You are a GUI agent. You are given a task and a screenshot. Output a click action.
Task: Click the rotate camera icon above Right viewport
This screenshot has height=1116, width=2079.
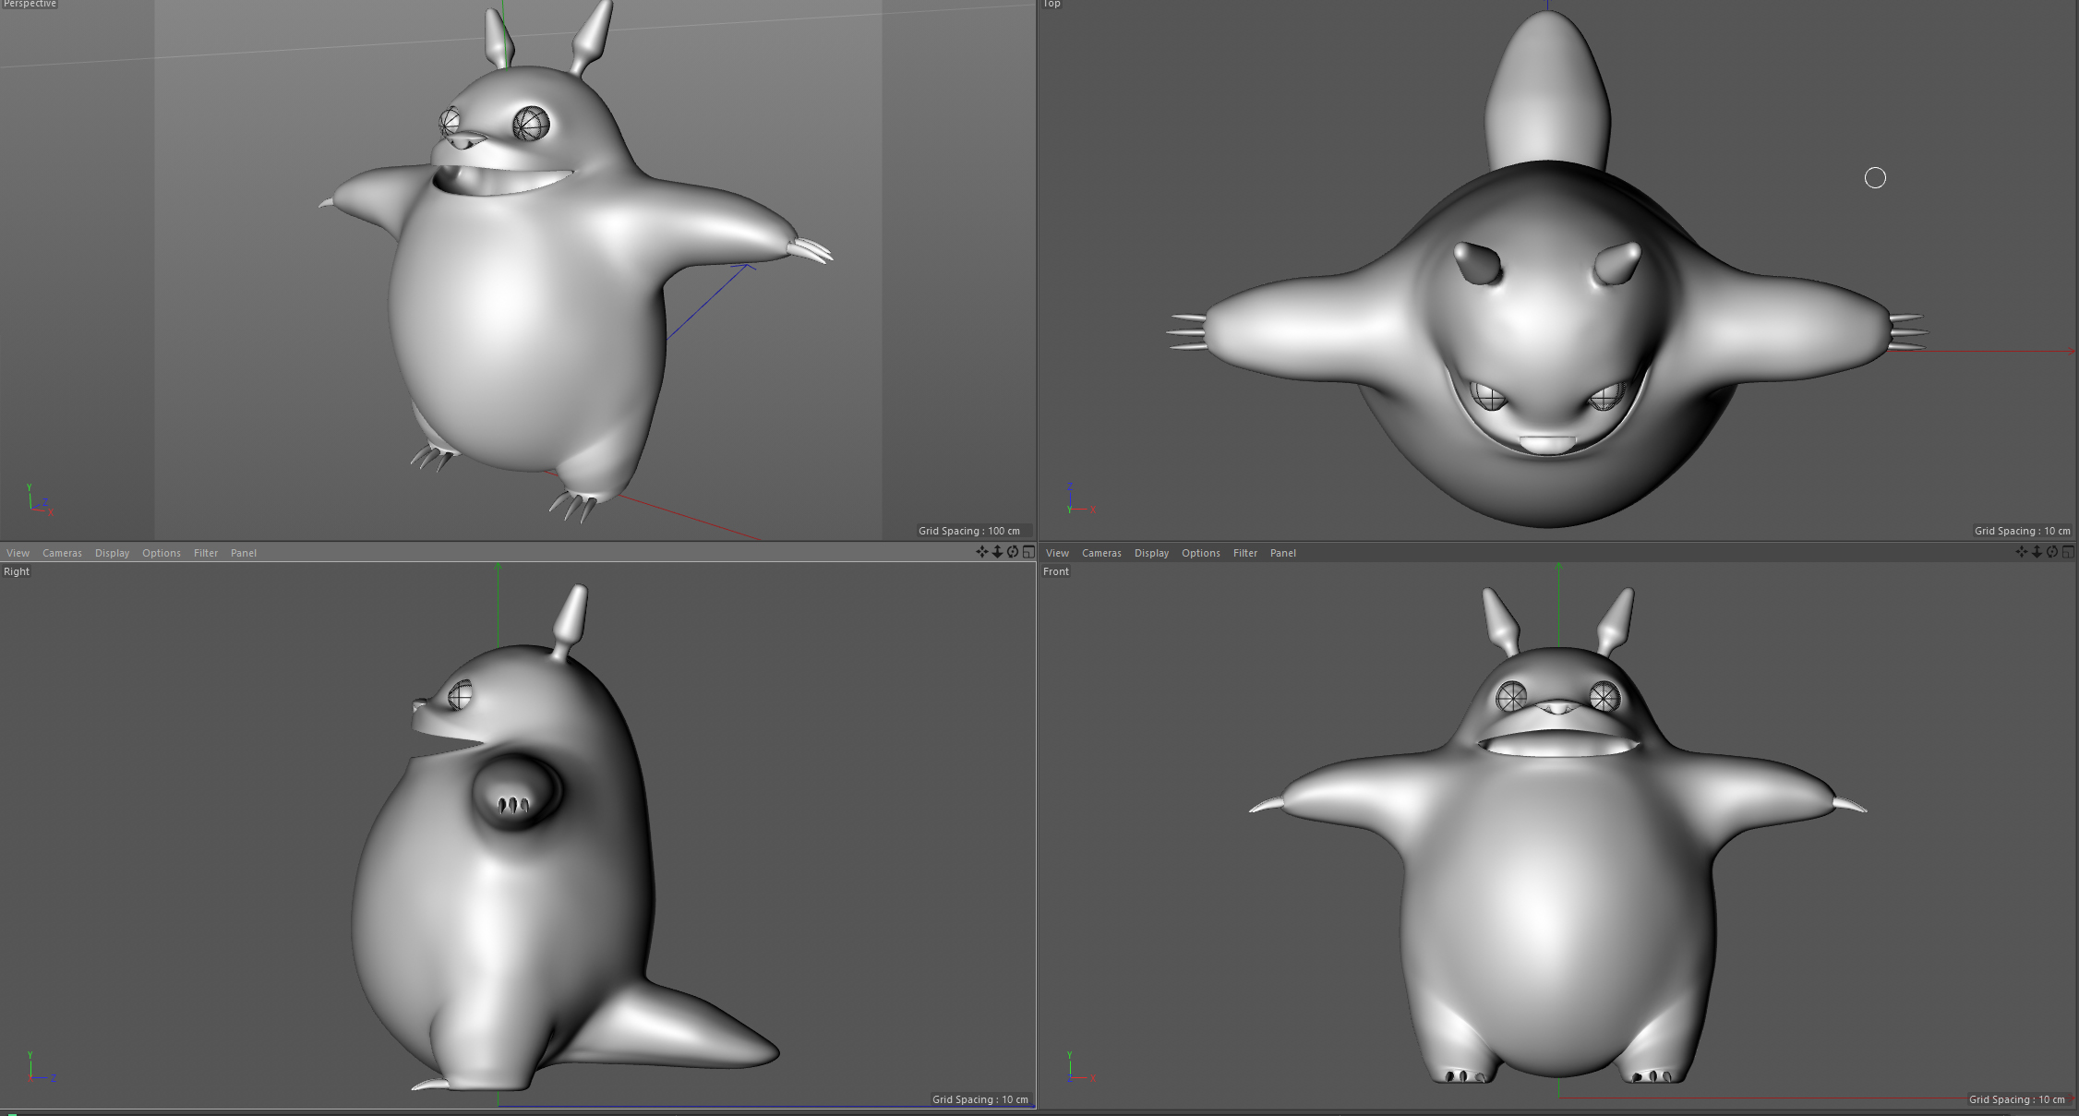tap(1013, 552)
